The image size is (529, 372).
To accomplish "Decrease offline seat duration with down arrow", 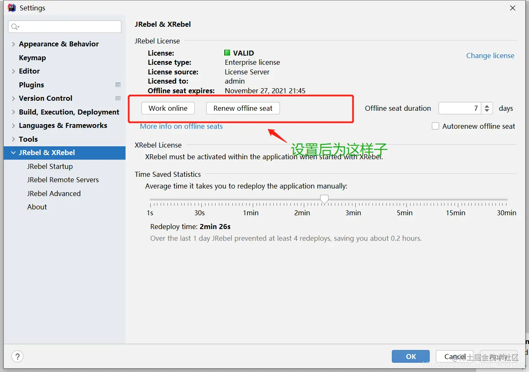I will 487,111.
